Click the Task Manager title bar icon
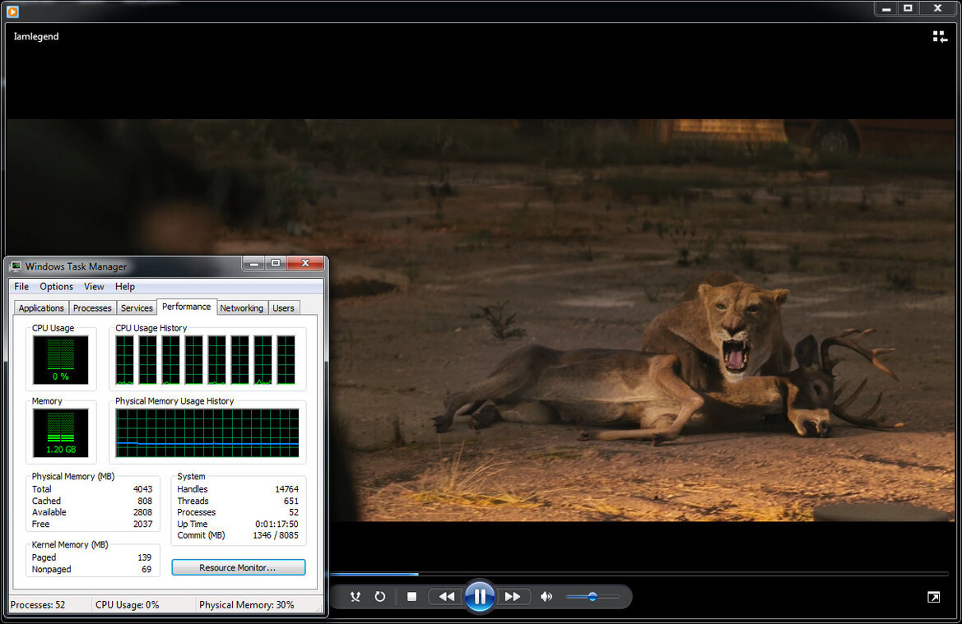Screen dimensions: 962x624 tap(16, 266)
